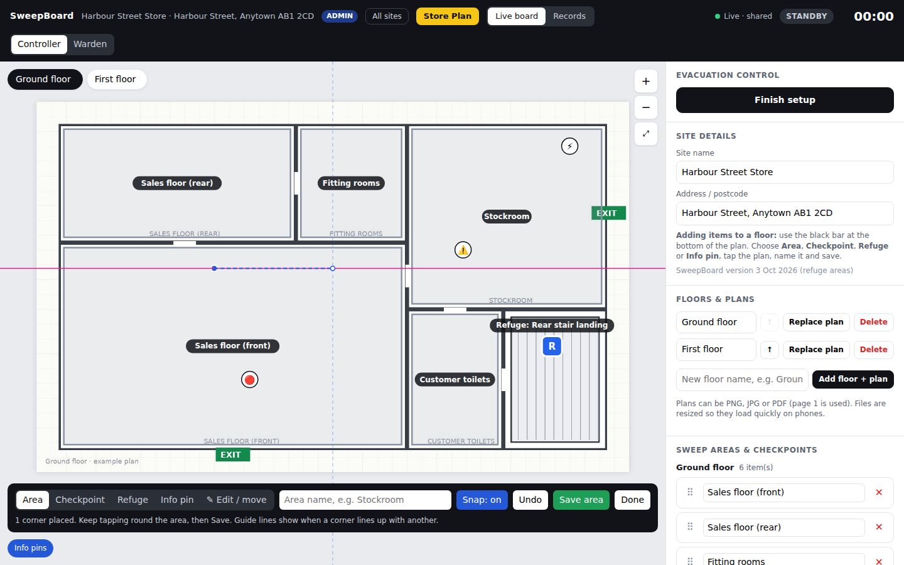Save the area being drawn
904x565 pixels.
581,500
